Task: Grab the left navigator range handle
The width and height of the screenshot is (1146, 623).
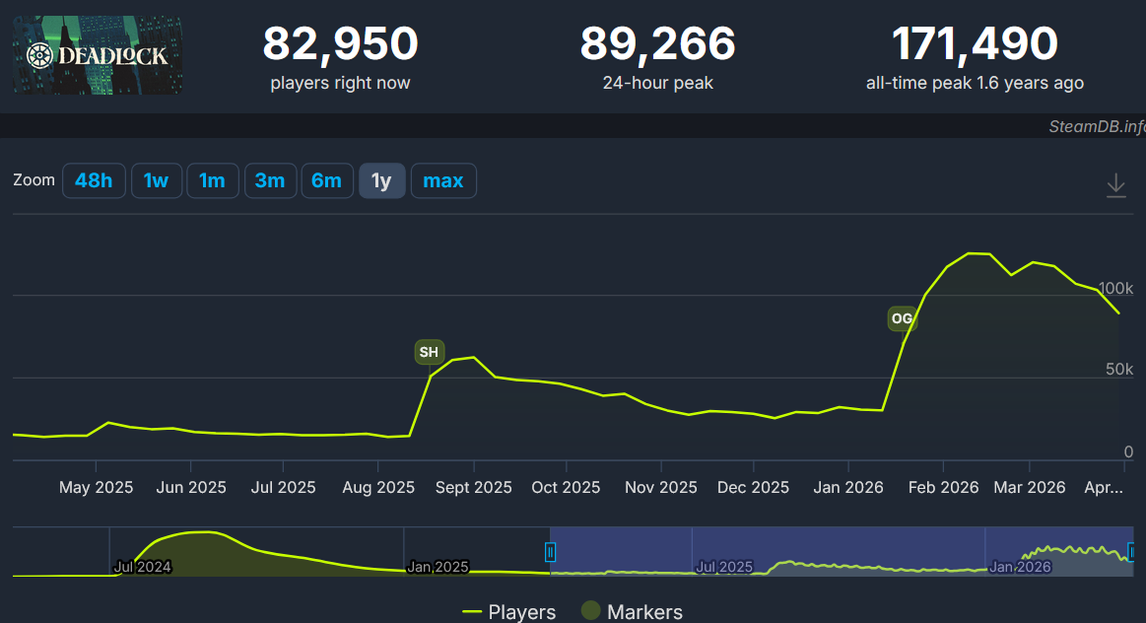Action: point(551,552)
